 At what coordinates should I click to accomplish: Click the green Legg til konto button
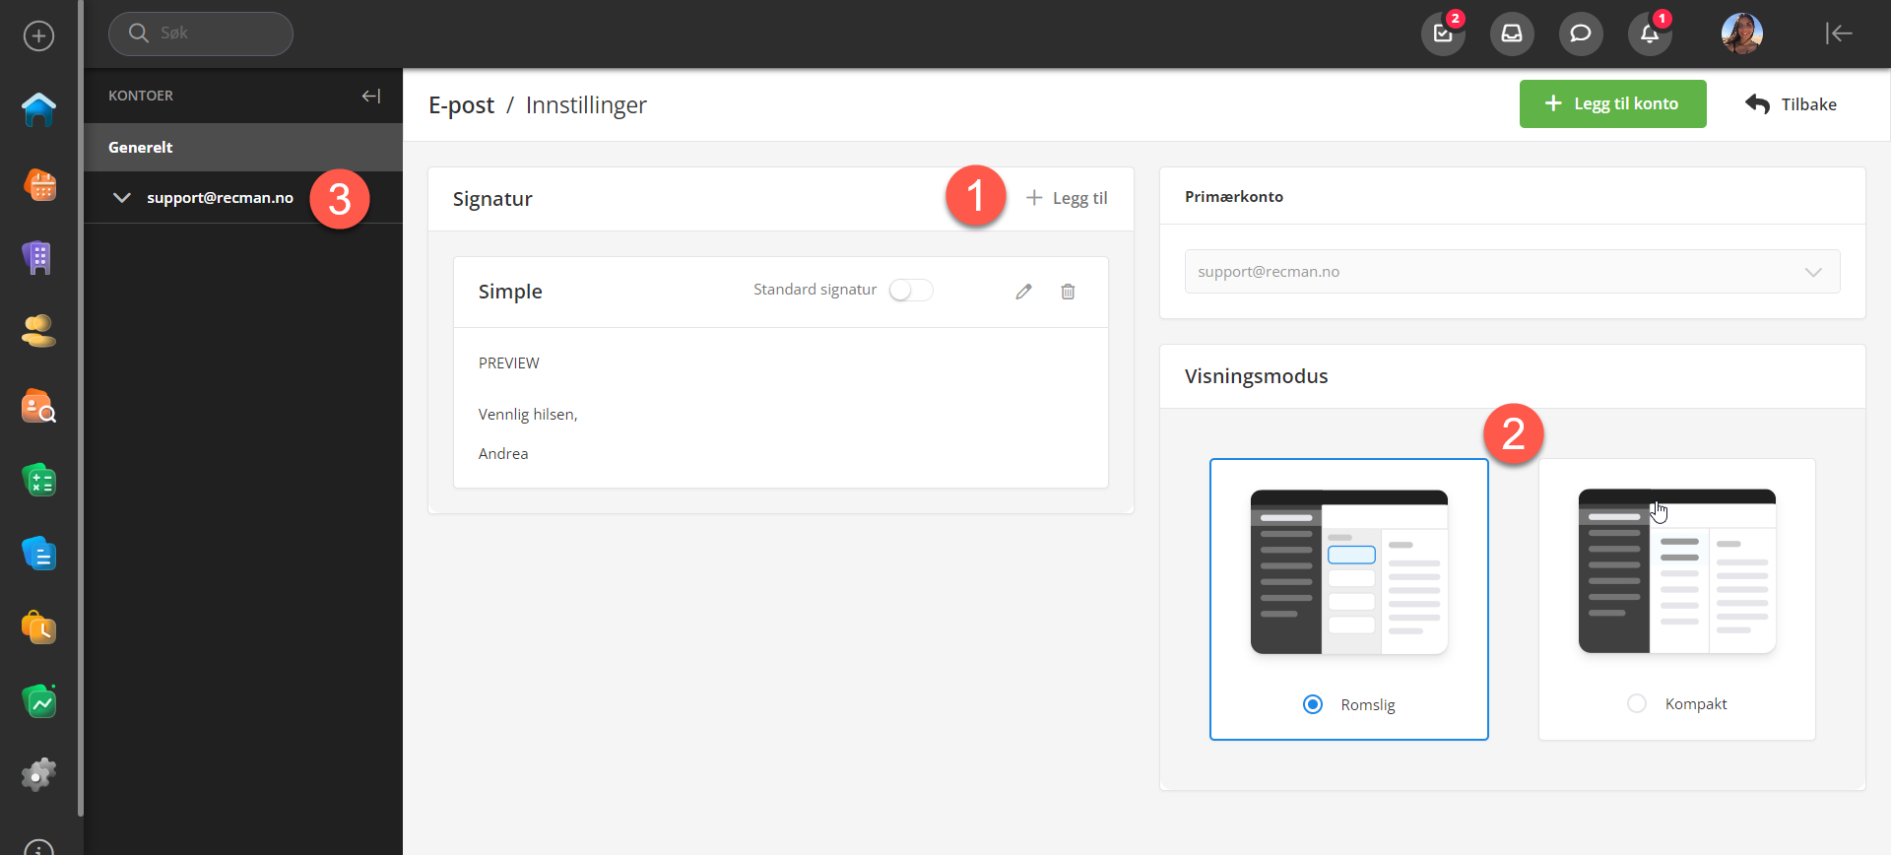tap(1612, 104)
